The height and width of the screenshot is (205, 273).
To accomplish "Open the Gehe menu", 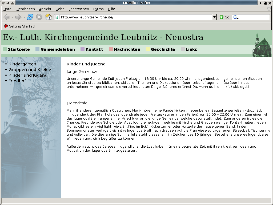I will tap(60, 9).
